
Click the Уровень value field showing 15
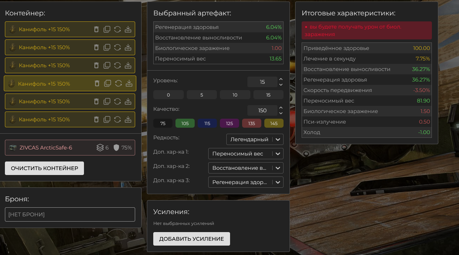pos(262,82)
